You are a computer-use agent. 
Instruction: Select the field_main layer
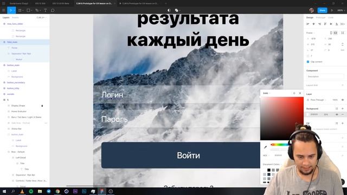click(25, 42)
